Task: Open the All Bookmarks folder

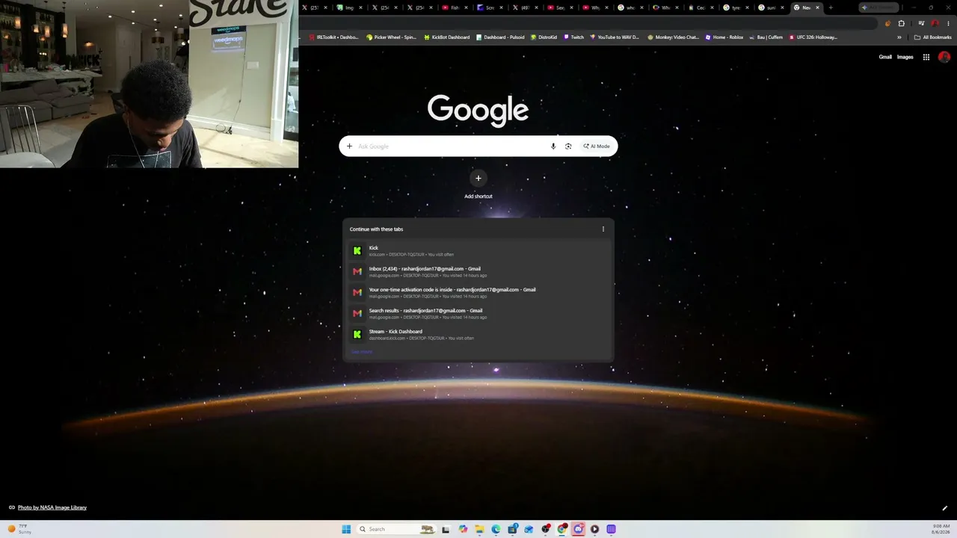Action: 932,37
